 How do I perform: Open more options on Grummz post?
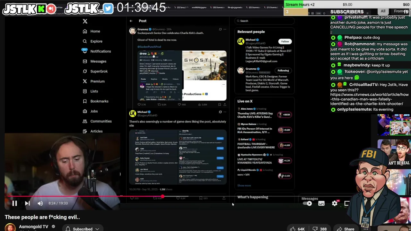[225, 30]
